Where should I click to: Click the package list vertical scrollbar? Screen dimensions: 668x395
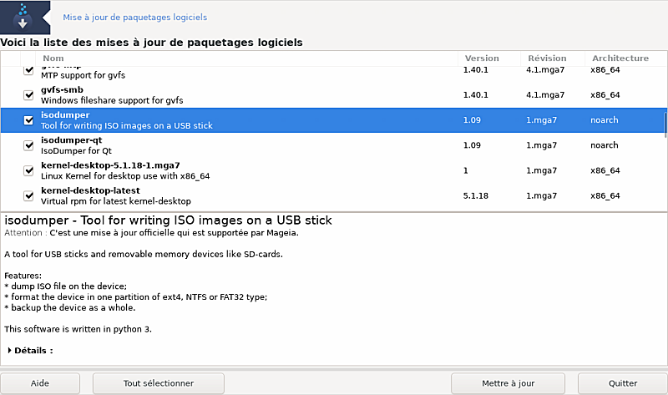pyautogui.click(x=665, y=125)
